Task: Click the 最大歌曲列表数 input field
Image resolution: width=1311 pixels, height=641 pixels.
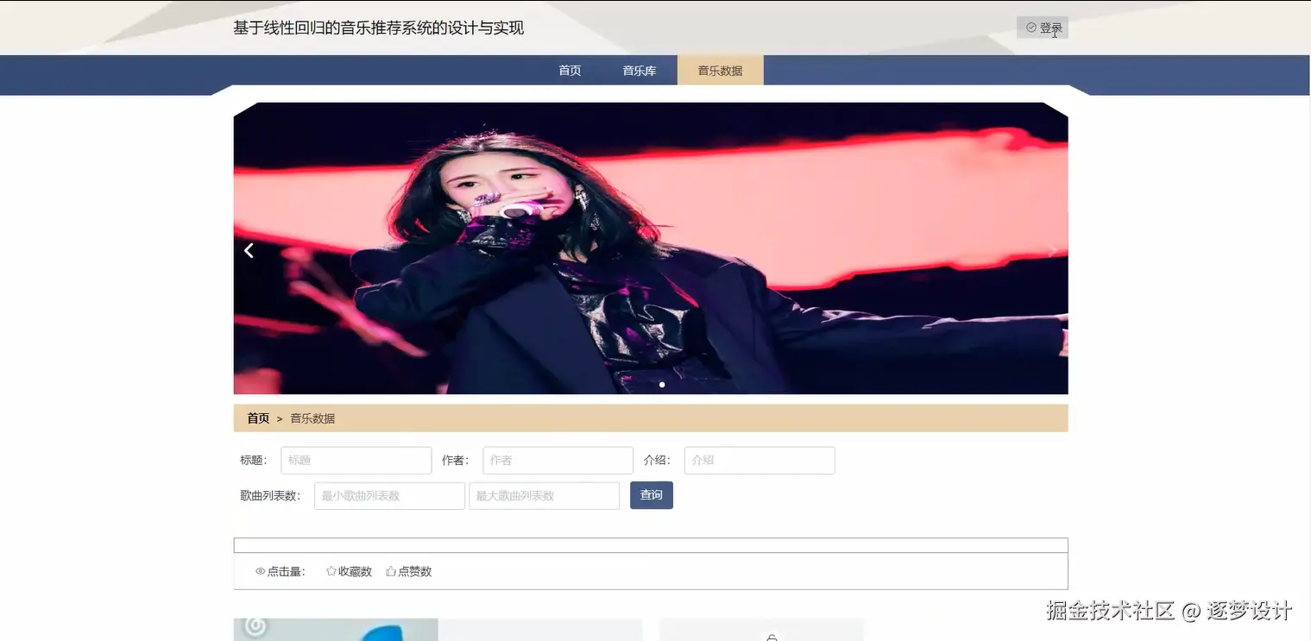Action: [x=544, y=495]
